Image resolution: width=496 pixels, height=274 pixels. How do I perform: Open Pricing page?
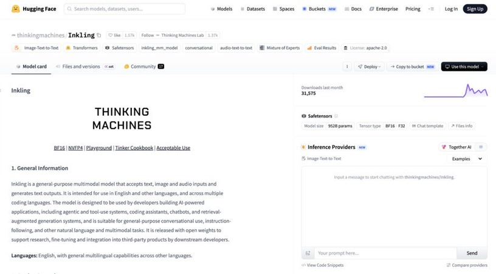point(413,9)
